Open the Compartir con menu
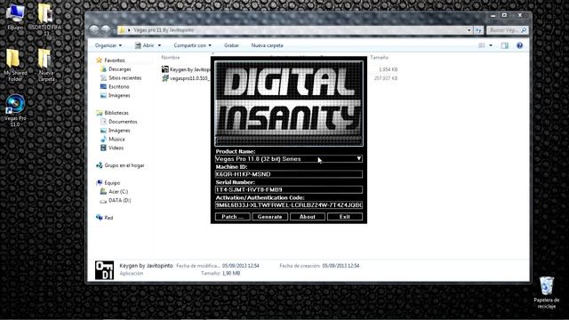This screenshot has width=569, height=320. pos(192,45)
